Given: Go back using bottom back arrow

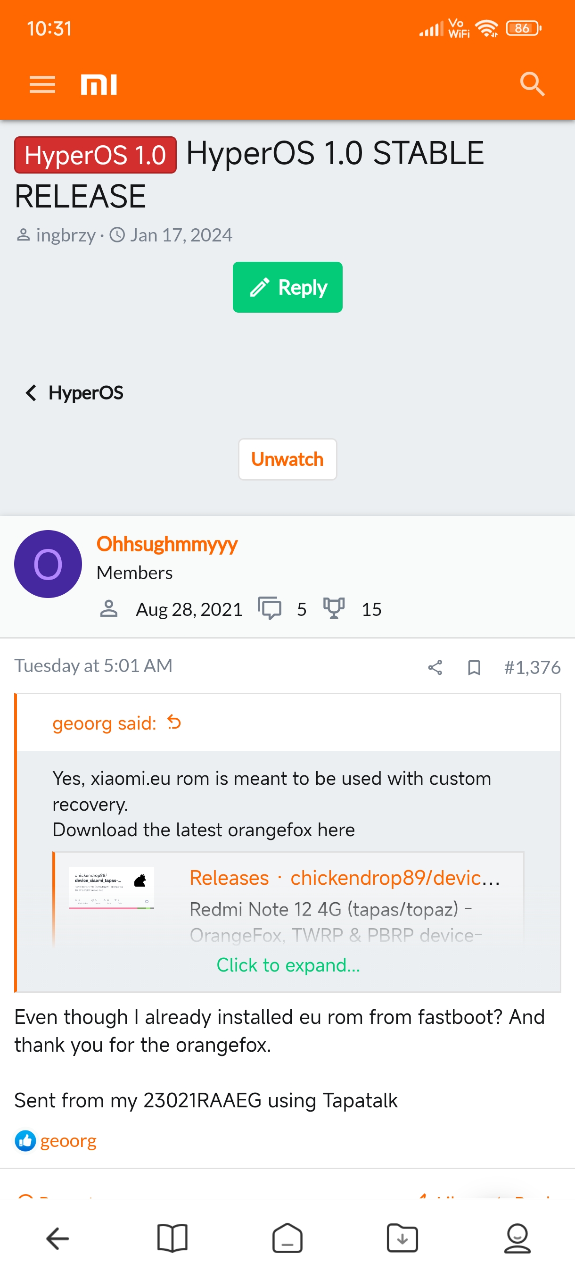Looking at the screenshot, I should coord(57,1239).
